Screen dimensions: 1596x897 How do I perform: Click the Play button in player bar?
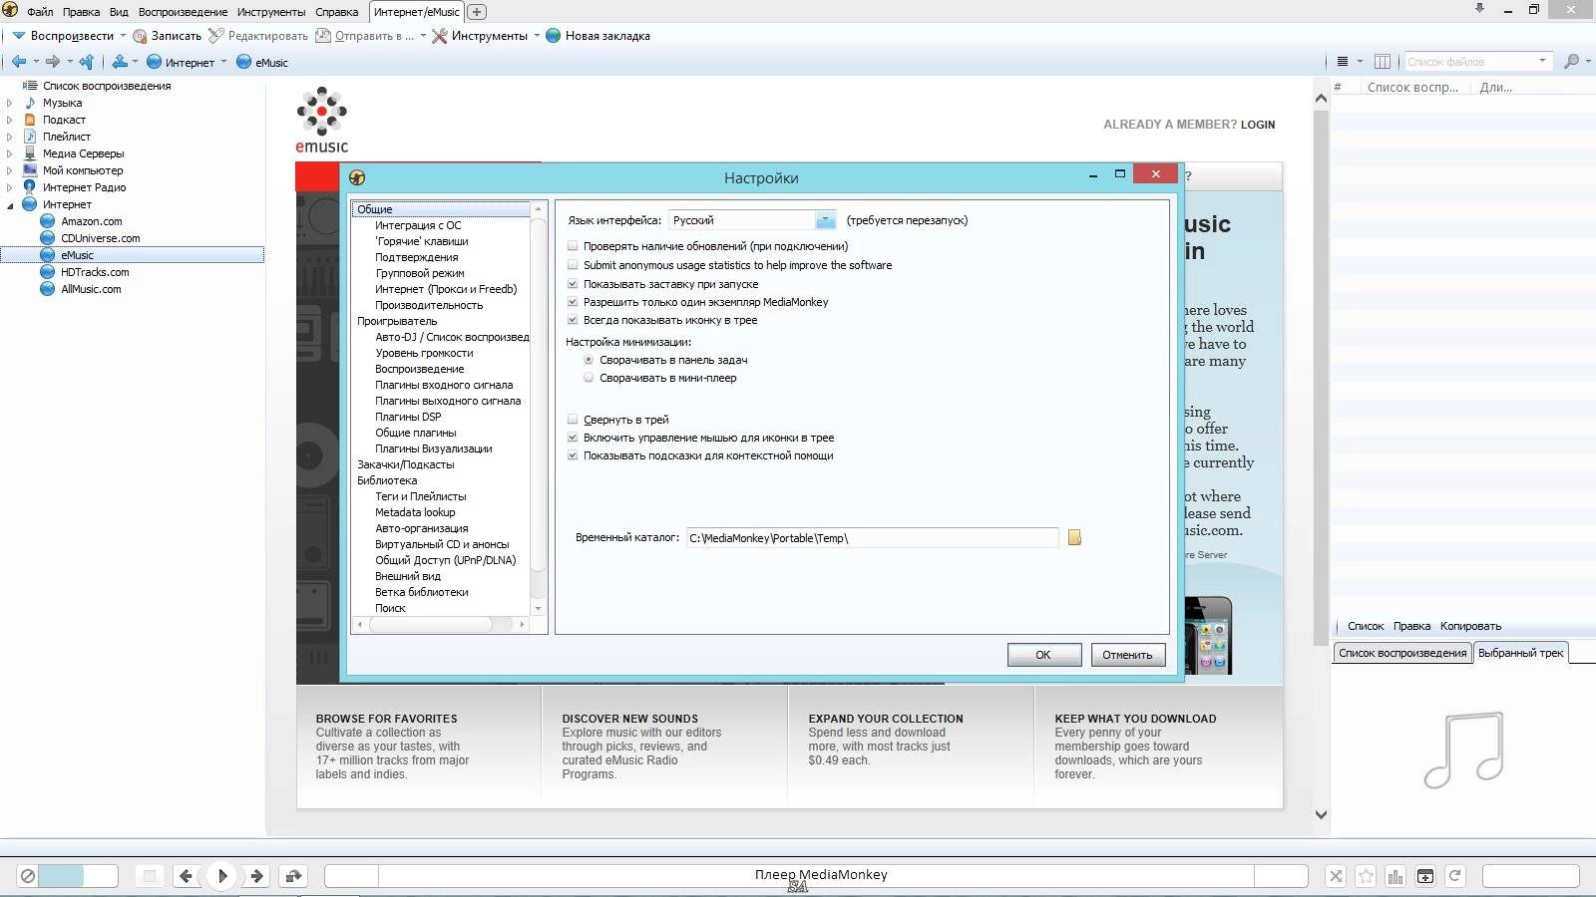(x=222, y=876)
